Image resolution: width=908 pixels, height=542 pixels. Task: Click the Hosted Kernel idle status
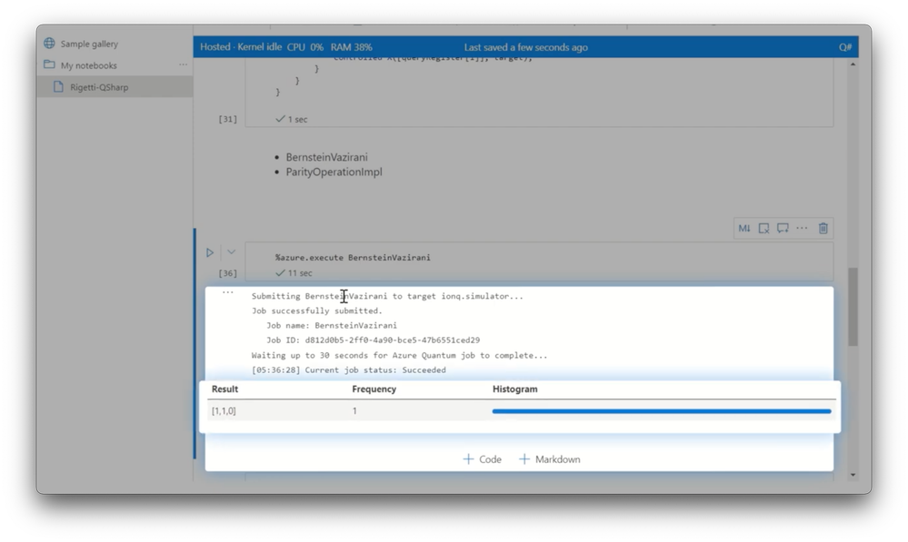pos(241,47)
